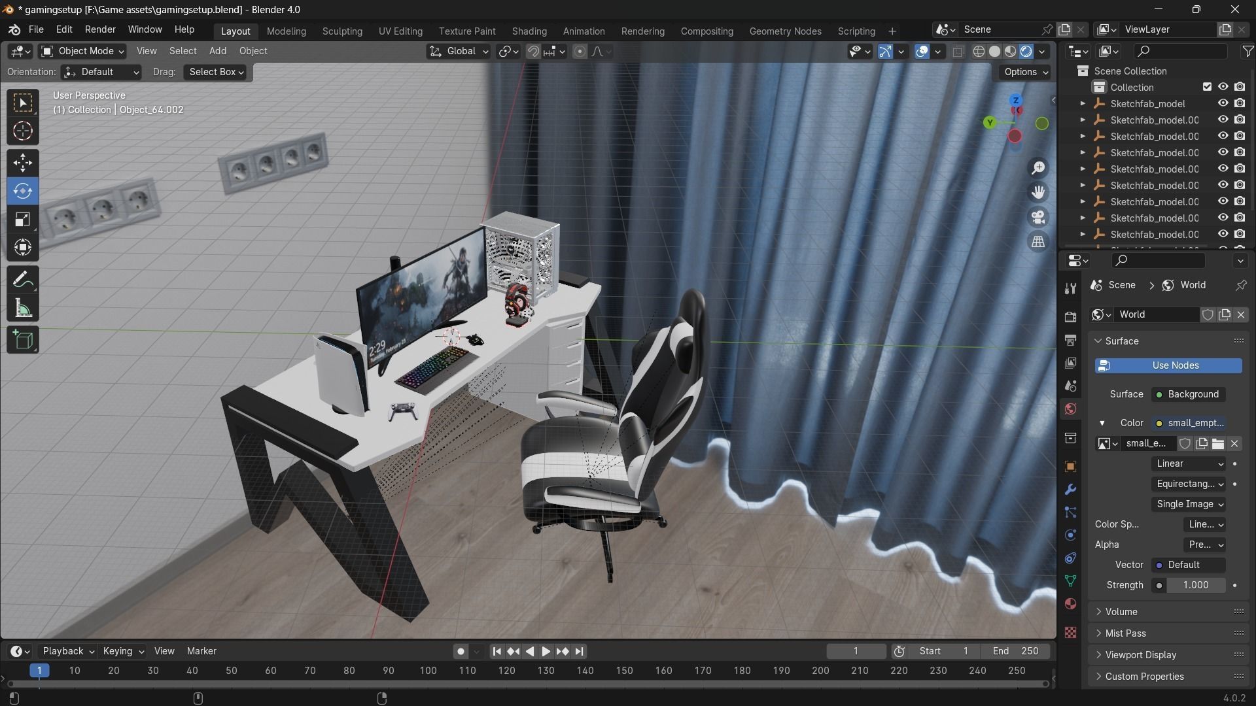Open the Texture properties tab
The width and height of the screenshot is (1256, 706).
pyautogui.click(x=1070, y=633)
